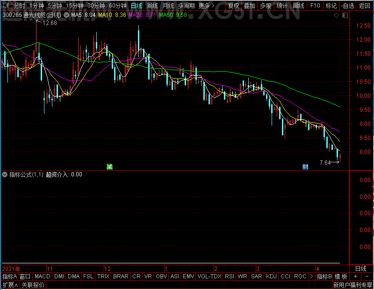
Task: Select the 指标B indicator group
Action: [x=324, y=276]
